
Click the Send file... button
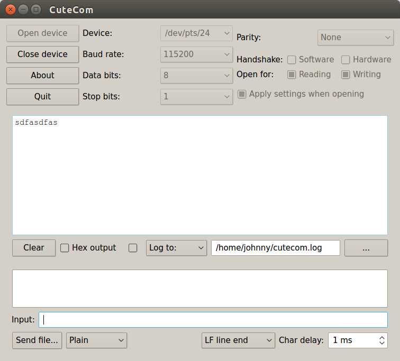pyautogui.click(x=37, y=340)
